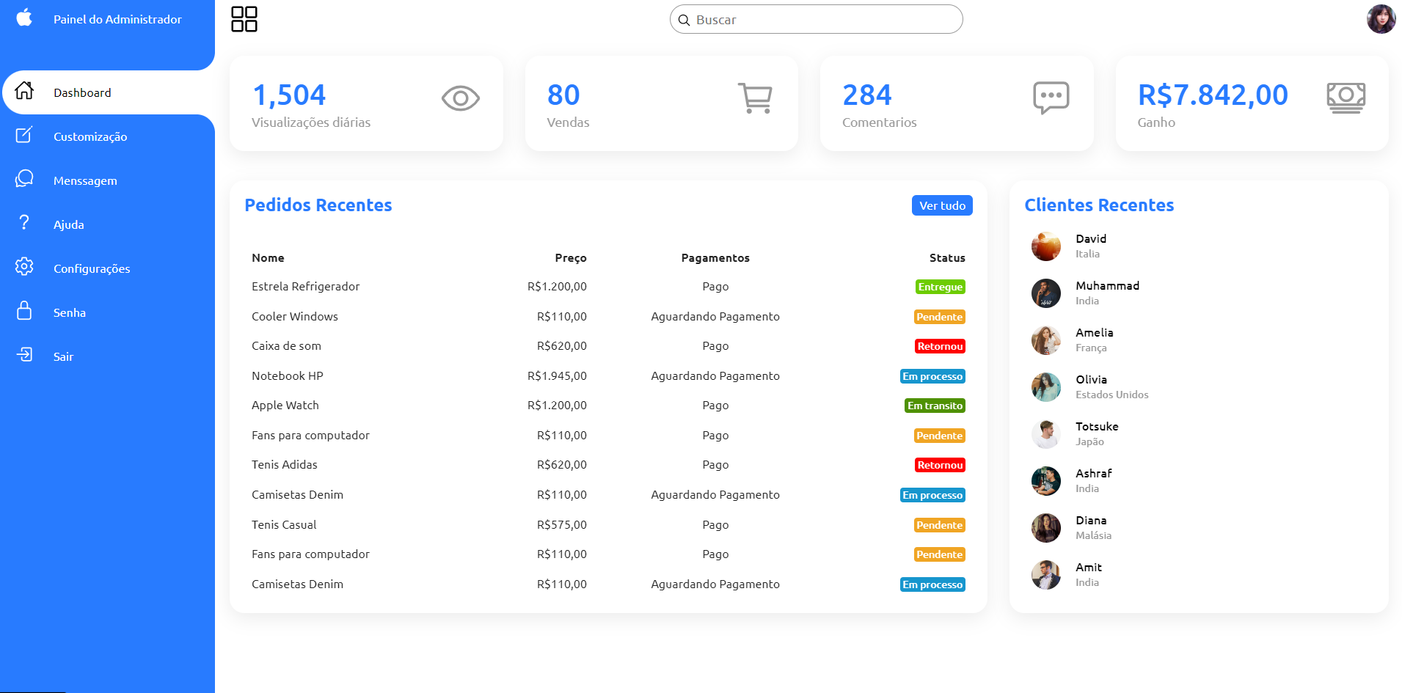Click the money icon on the Ganho card
This screenshot has width=1402, height=693.
pyautogui.click(x=1346, y=98)
